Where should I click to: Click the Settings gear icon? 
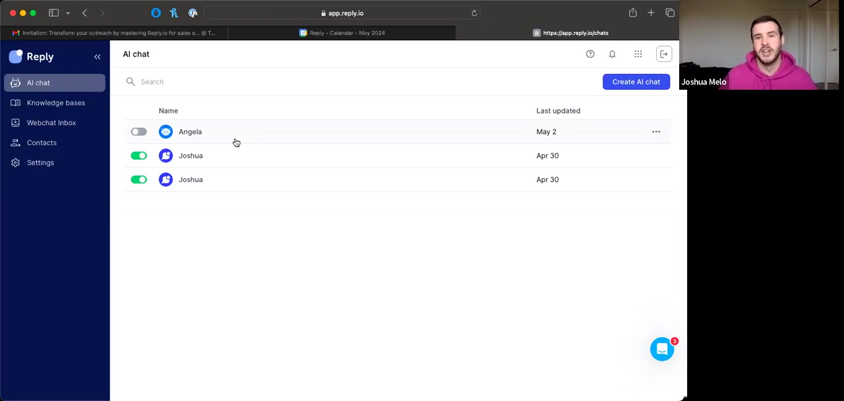[x=15, y=162]
